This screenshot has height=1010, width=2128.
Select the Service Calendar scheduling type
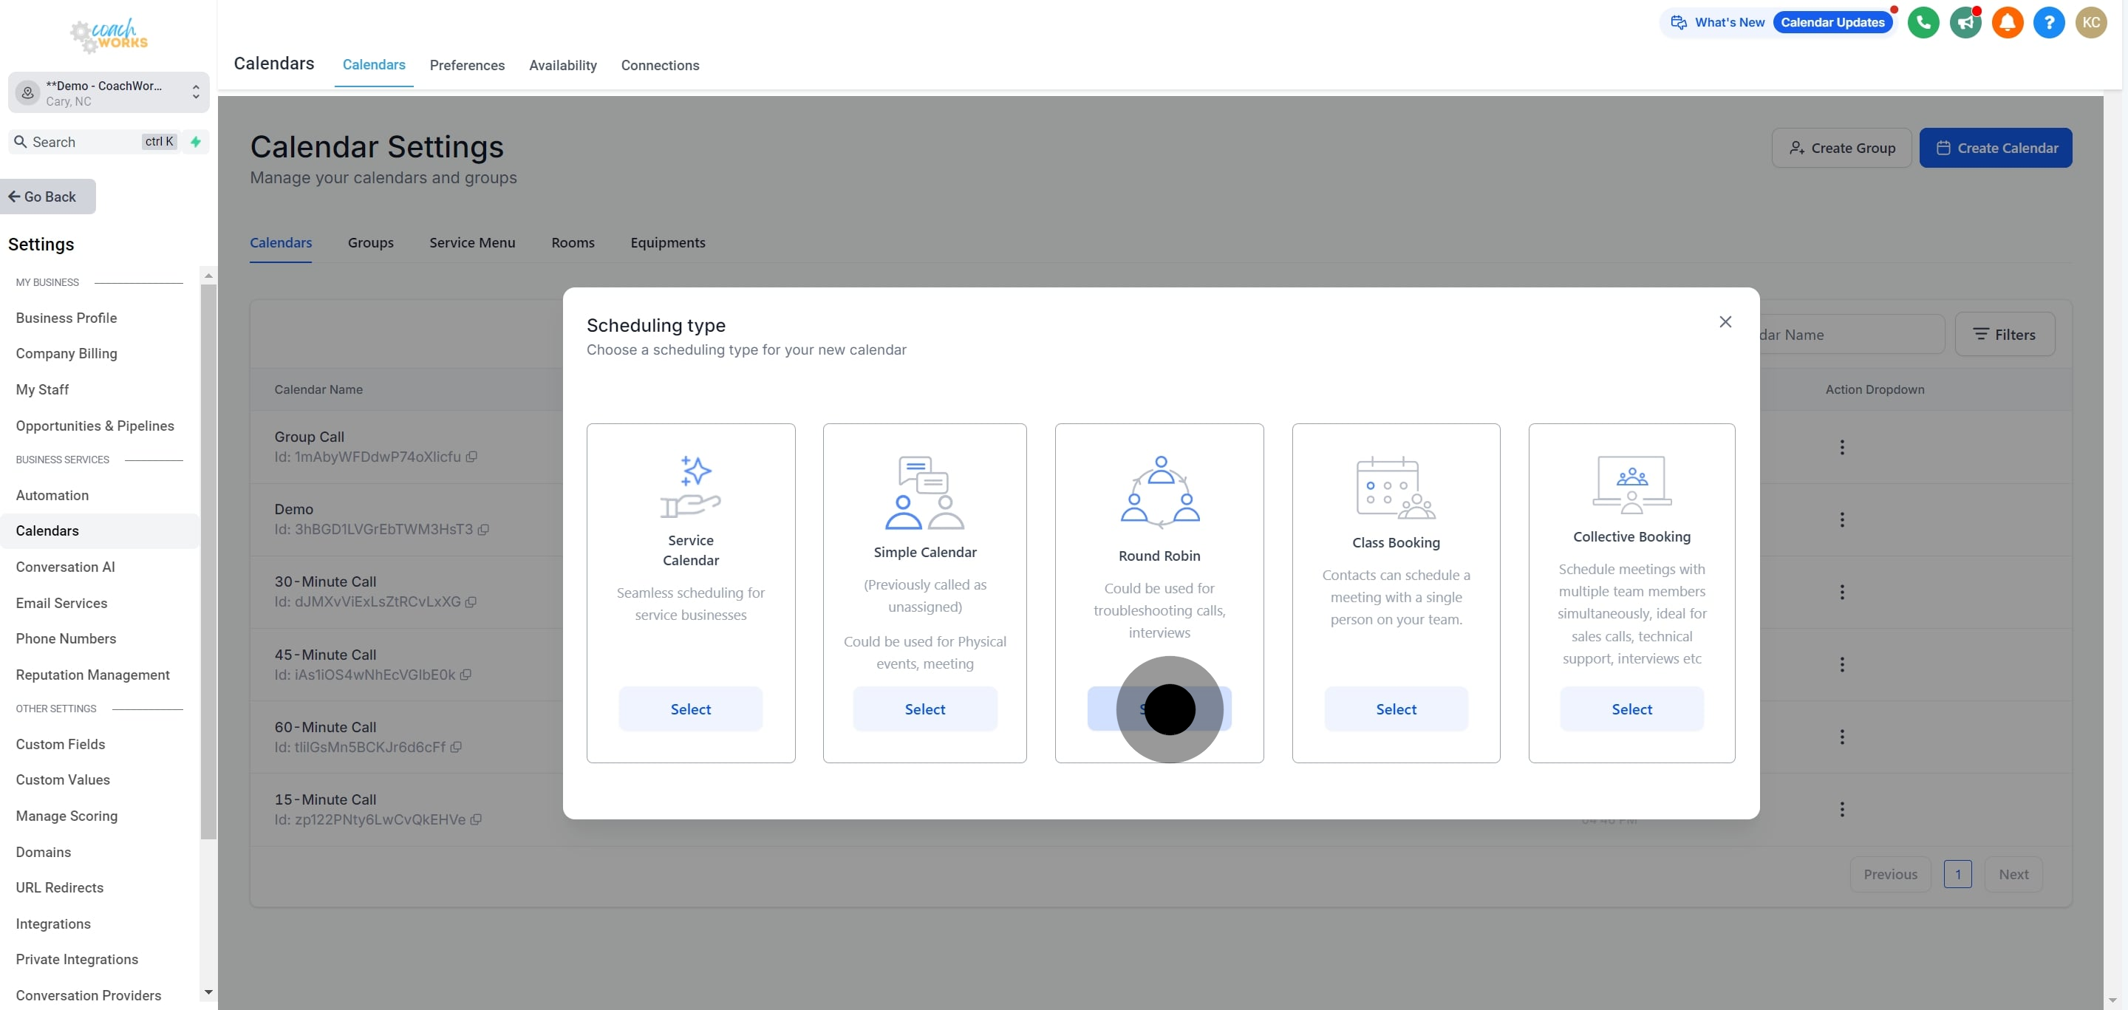(x=690, y=709)
